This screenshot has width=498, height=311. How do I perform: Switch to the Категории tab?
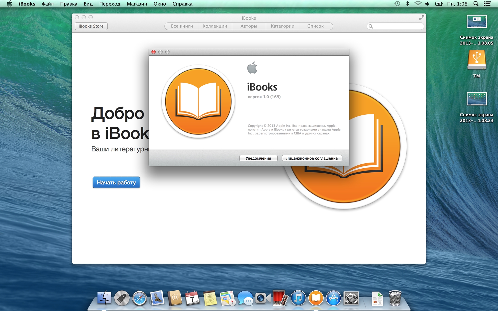(x=283, y=26)
